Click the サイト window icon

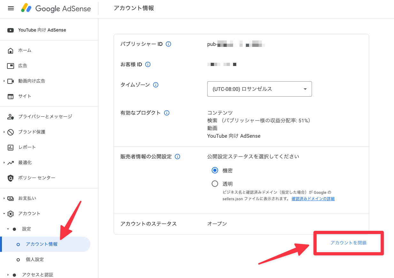point(11,96)
